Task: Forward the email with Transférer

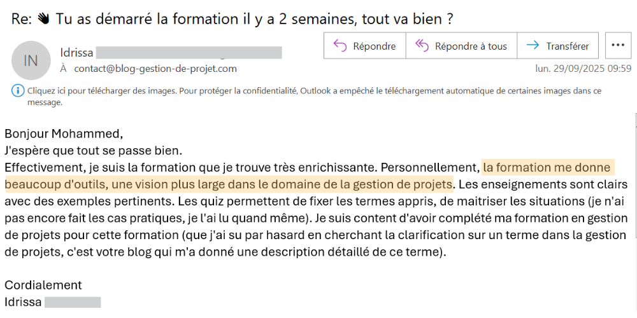Action: coord(557,46)
